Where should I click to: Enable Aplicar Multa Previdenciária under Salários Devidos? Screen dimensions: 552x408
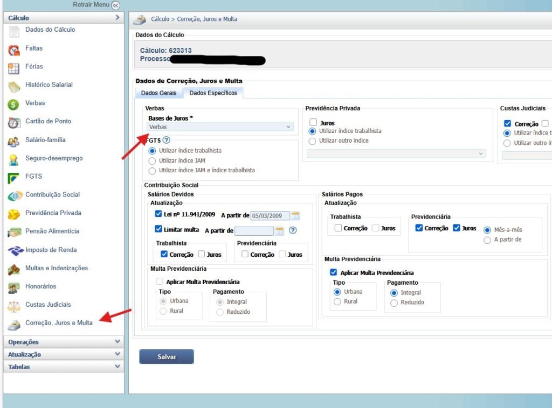(x=159, y=282)
